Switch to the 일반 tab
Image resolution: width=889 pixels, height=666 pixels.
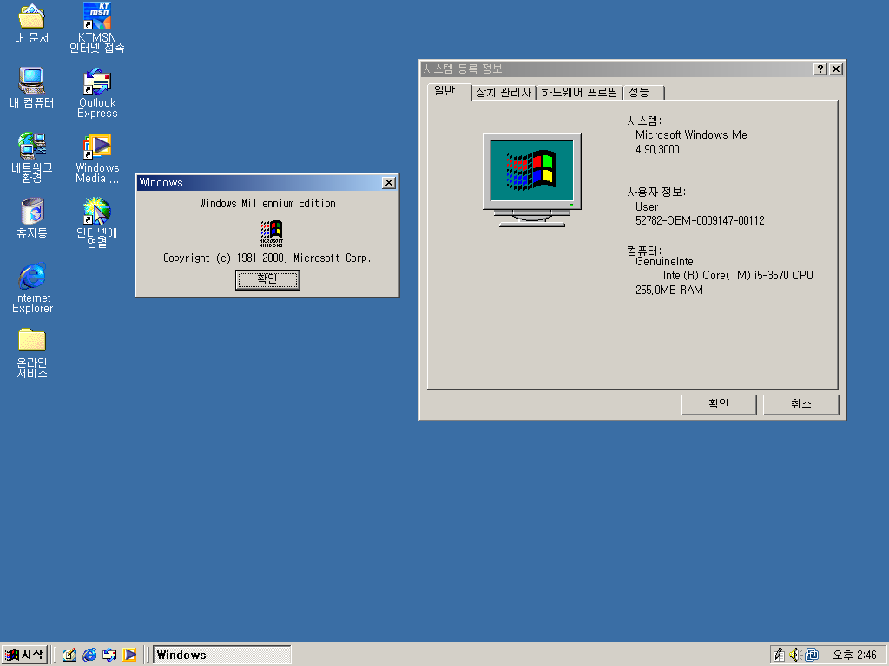pyautogui.click(x=449, y=91)
